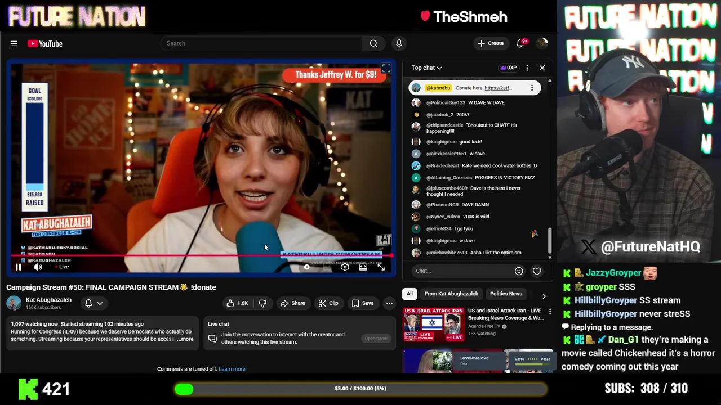Expand the Top chat mode dropdown

pos(426,67)
